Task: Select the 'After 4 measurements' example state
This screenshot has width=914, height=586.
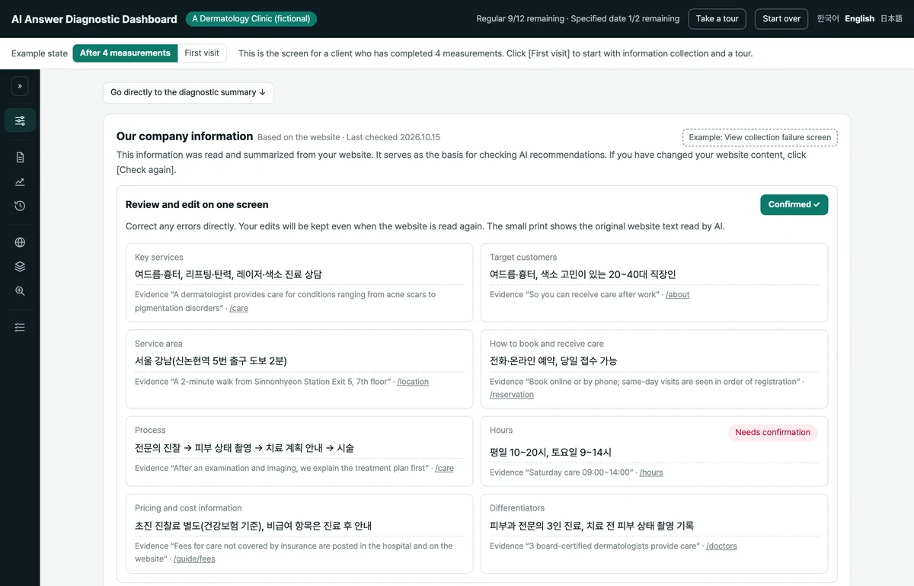Action: 125,53
